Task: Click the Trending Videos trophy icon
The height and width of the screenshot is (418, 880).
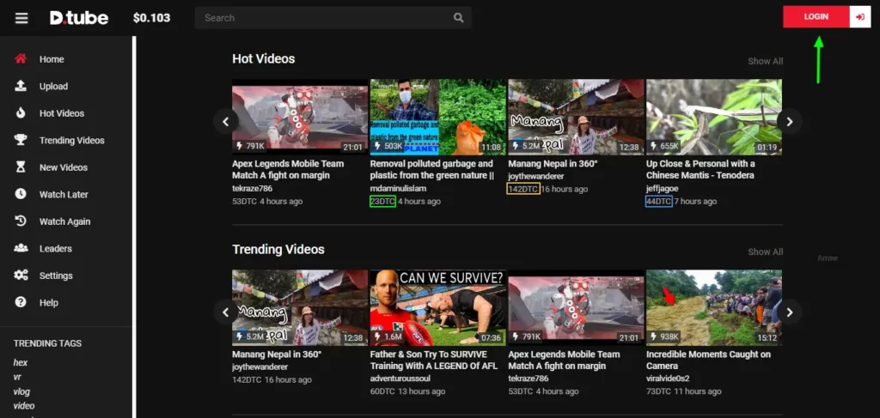Action: 21,140
